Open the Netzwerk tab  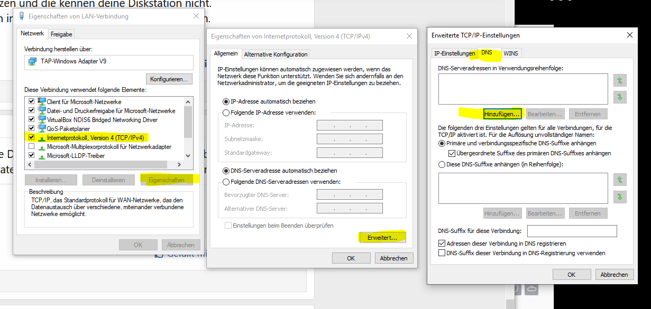point(33,33)
